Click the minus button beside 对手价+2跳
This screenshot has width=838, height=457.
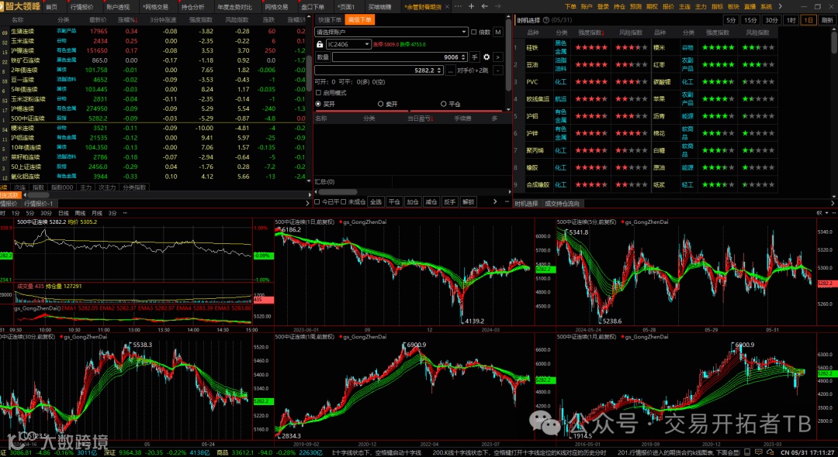[x=497, y=70]
